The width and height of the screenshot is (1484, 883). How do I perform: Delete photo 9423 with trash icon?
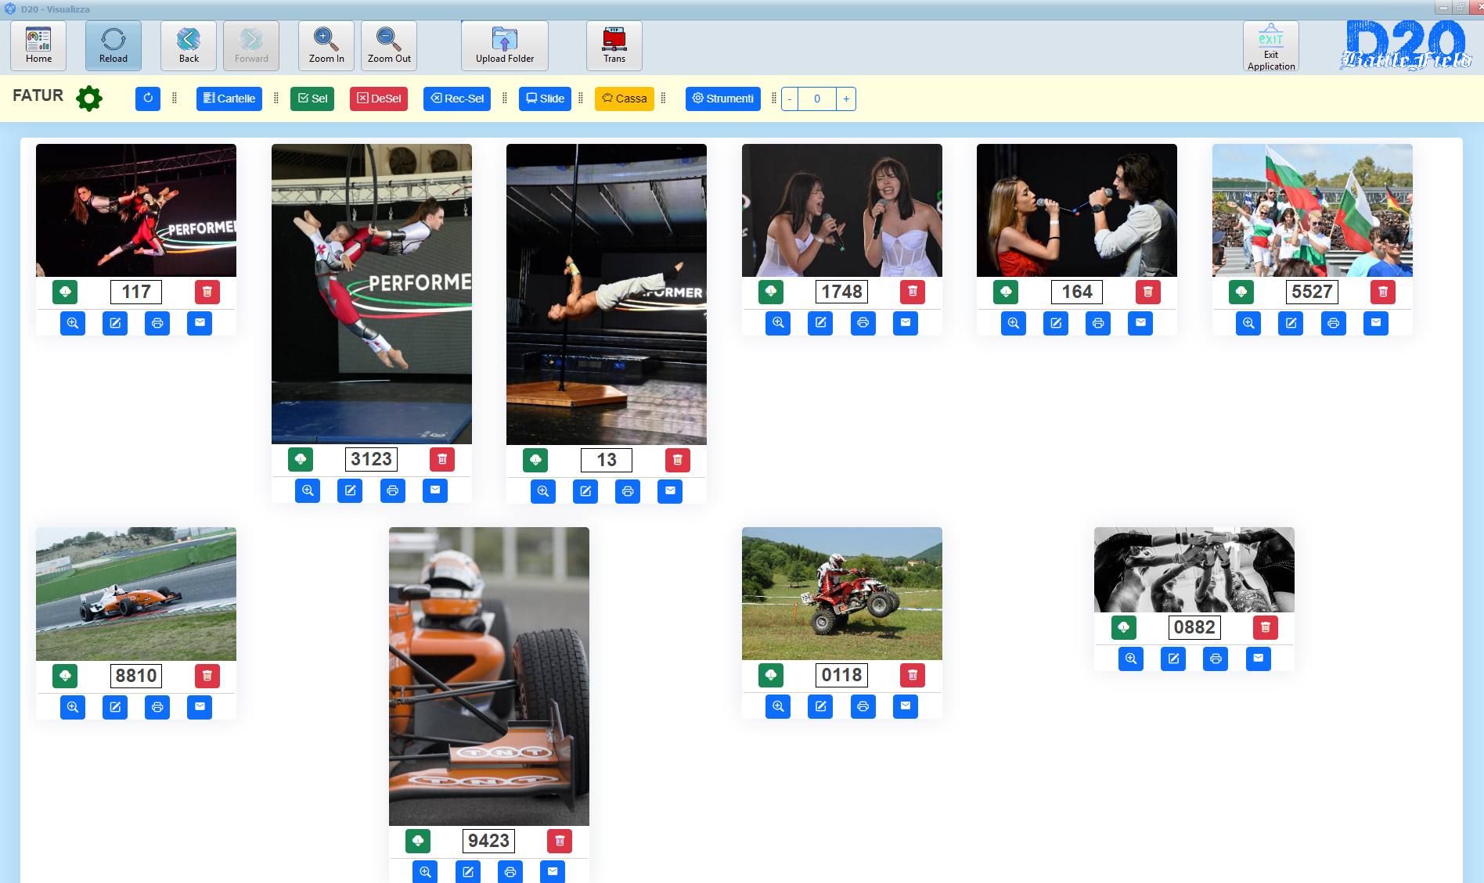(560, 841)
